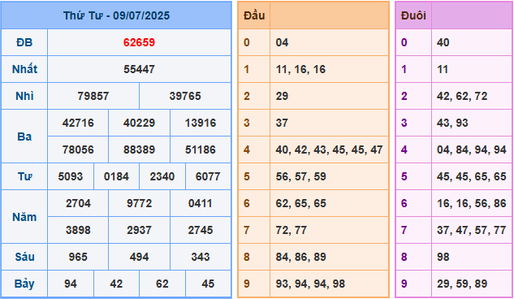The image size is (514, 299).
Task: Select number 45 in the Bảy row
Action: (x=208, y=284)
